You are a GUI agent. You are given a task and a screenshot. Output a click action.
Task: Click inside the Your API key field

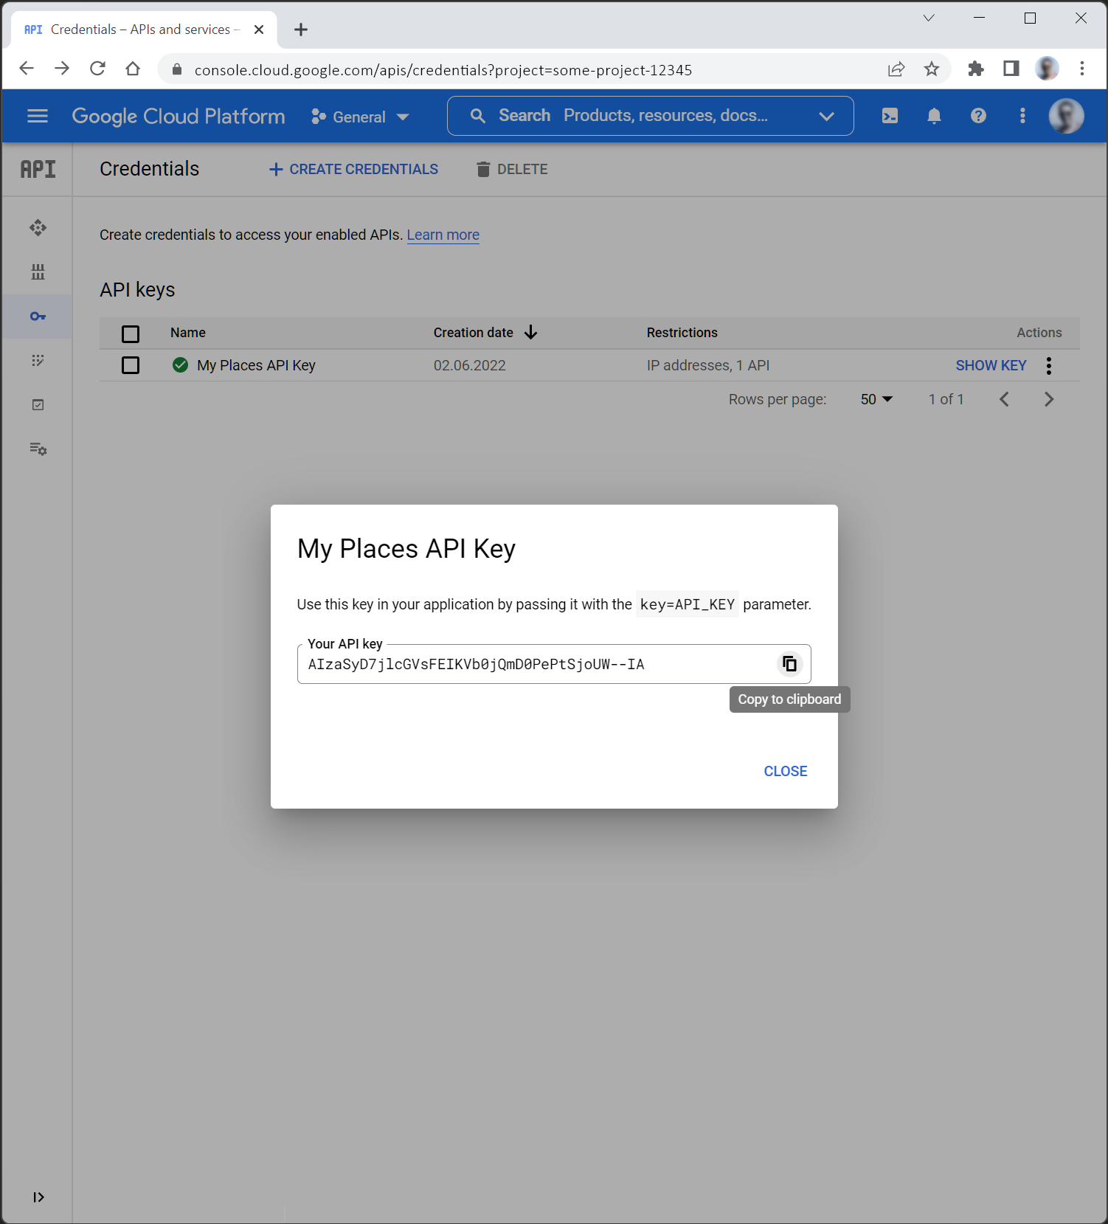531,664
